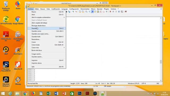Open the Buscar menu
The width and height of the screenshot is (170, 96).
(x=42, y=9)
